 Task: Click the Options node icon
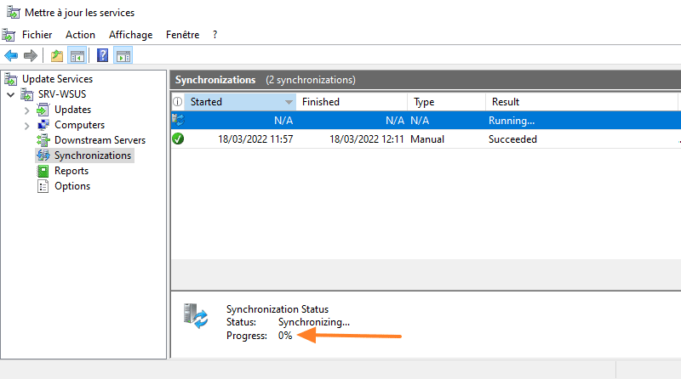click(43, 186)
